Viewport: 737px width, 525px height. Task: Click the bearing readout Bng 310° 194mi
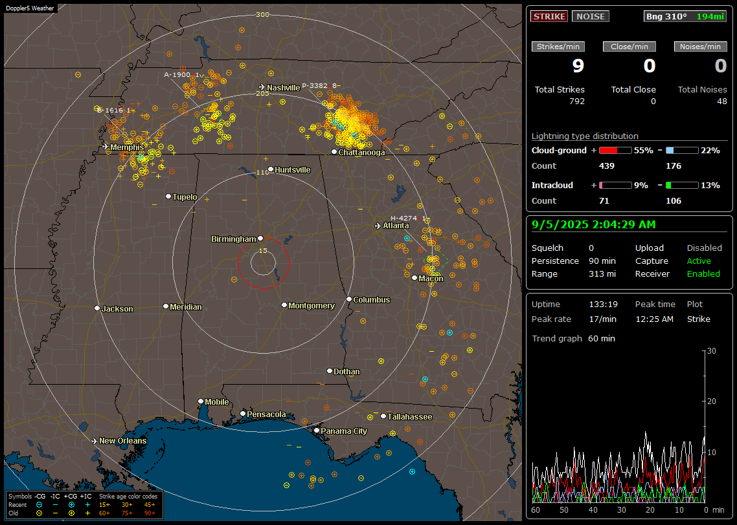point(685,16)
